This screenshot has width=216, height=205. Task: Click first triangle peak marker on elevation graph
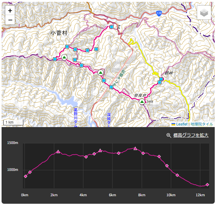click(58, 151)
